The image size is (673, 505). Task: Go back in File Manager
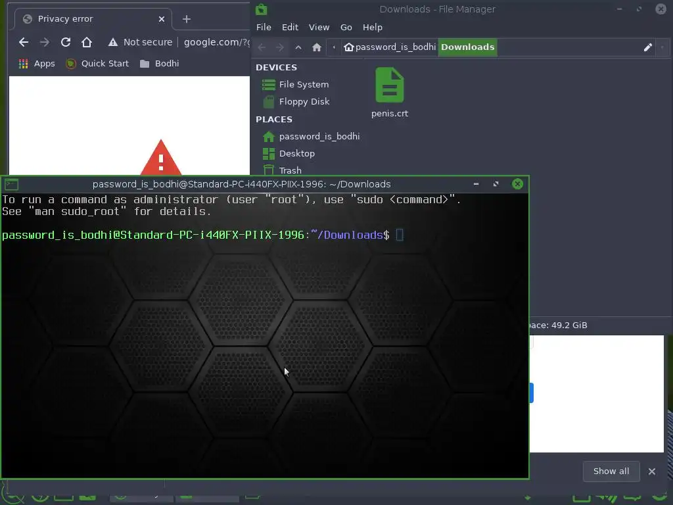262,47
